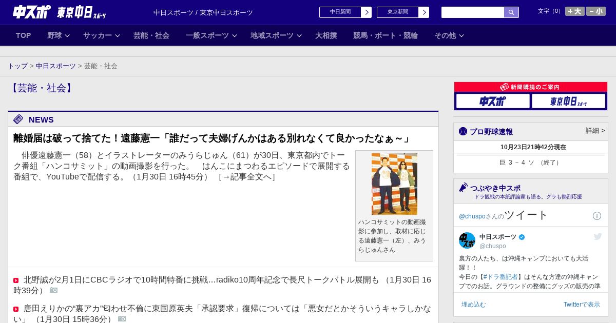Click the Twitter bird icon in tweet

point(598,236)
